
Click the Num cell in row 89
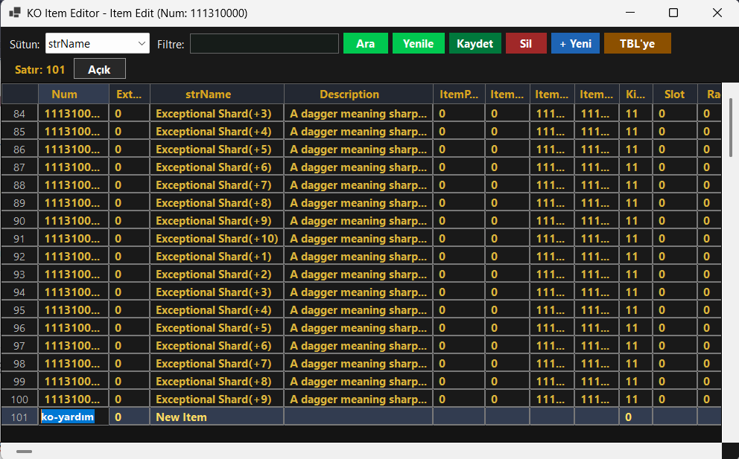tap(74, 203)
